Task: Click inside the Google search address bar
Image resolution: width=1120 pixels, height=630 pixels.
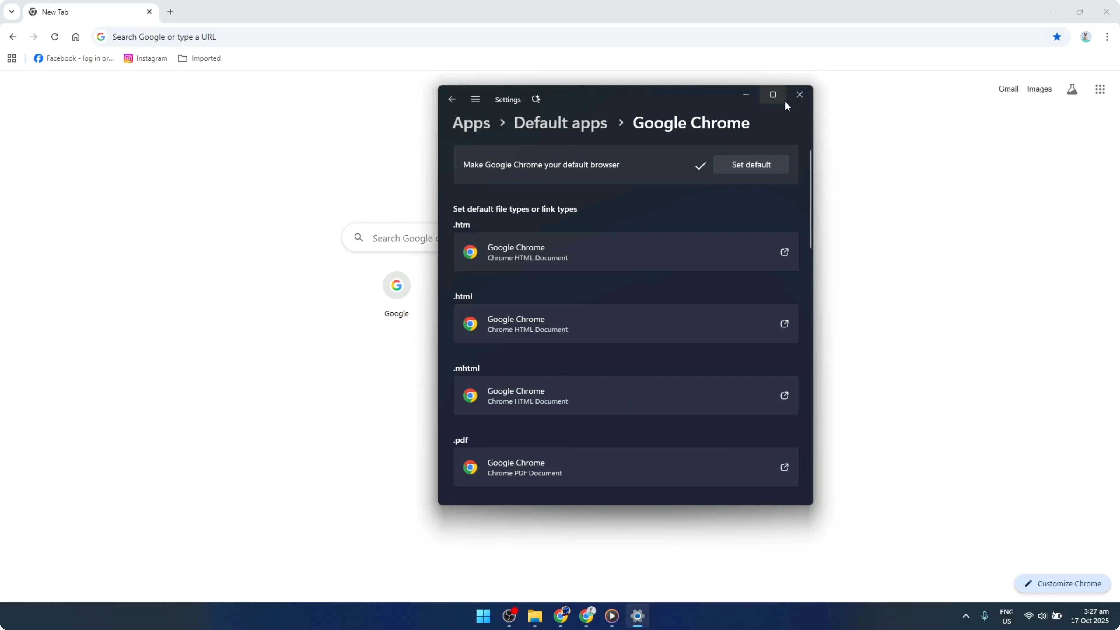Action: pyautogui.click(x=304, y=37)
